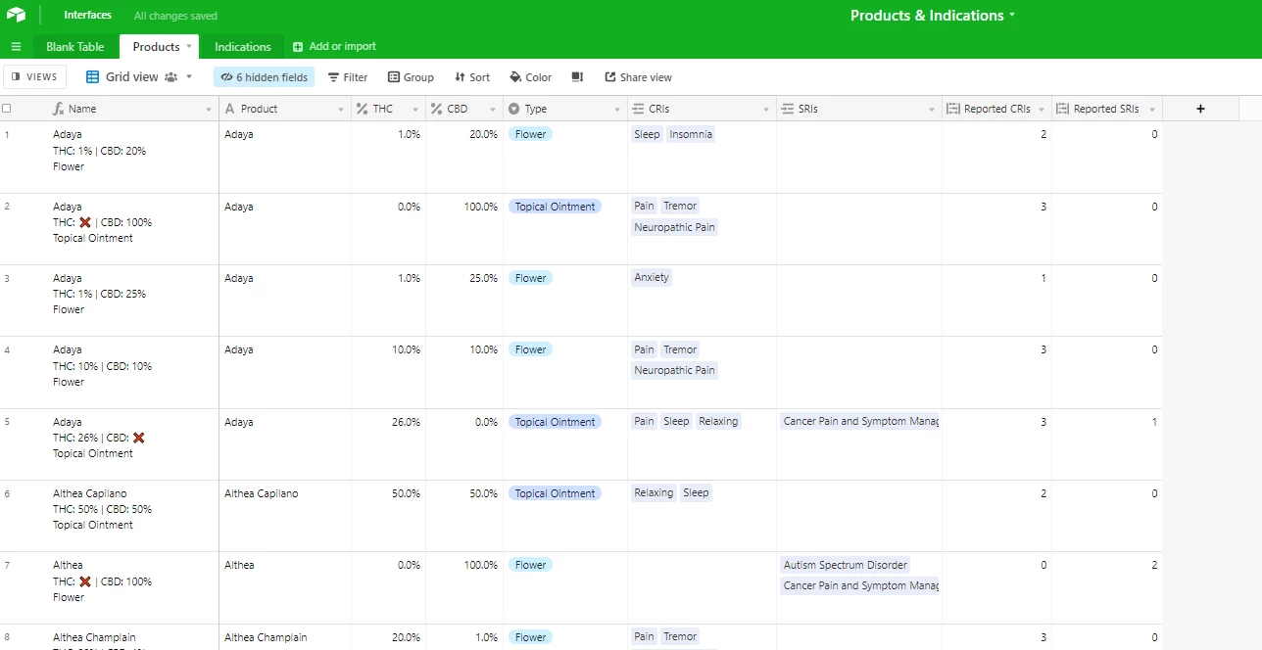Open the Type column dropdown arrow
This screenshot has width=1262, height=650.
pyautogui.click(x=617, y=110)
